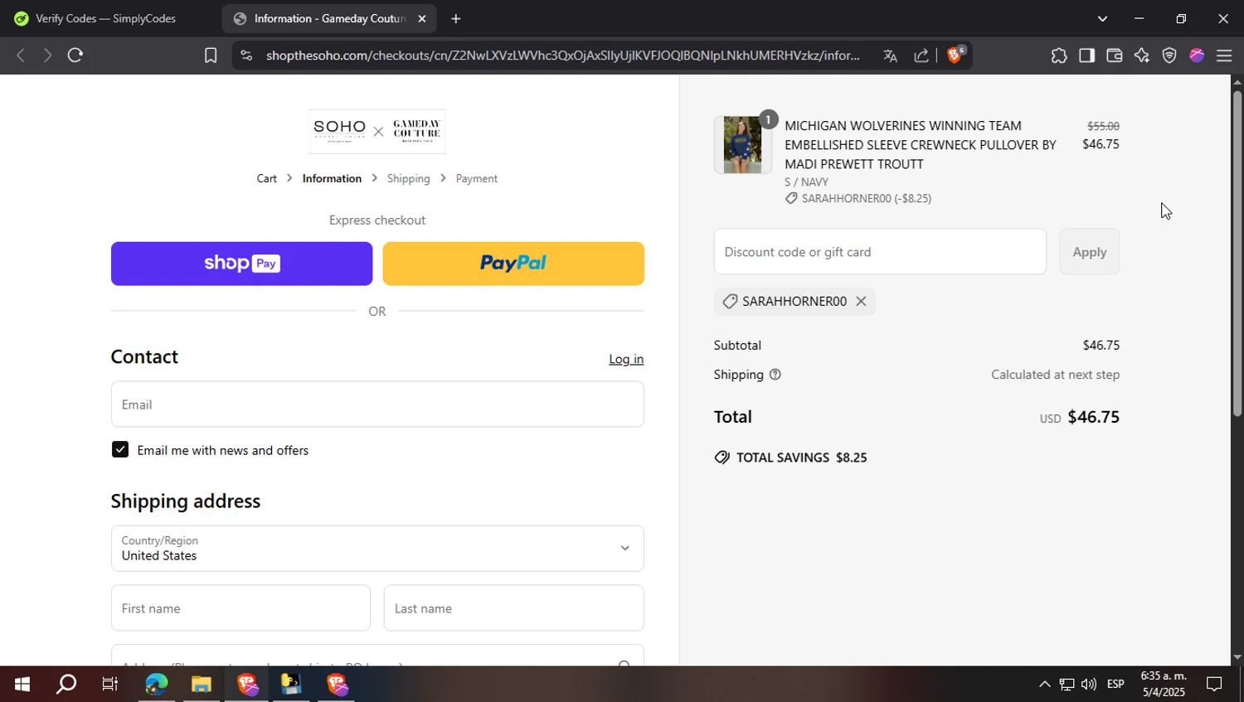Open the volume control in tray
This screenshot has height=702, width=1244.
point(1089,684)
